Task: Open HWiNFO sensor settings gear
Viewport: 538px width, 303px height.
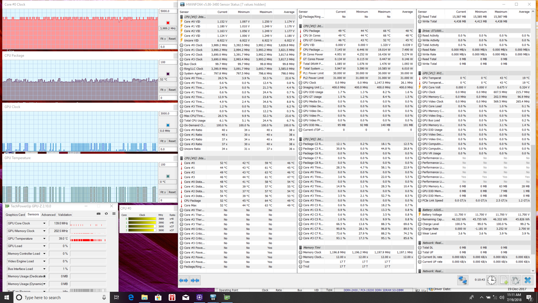Action: click(515, 280)
